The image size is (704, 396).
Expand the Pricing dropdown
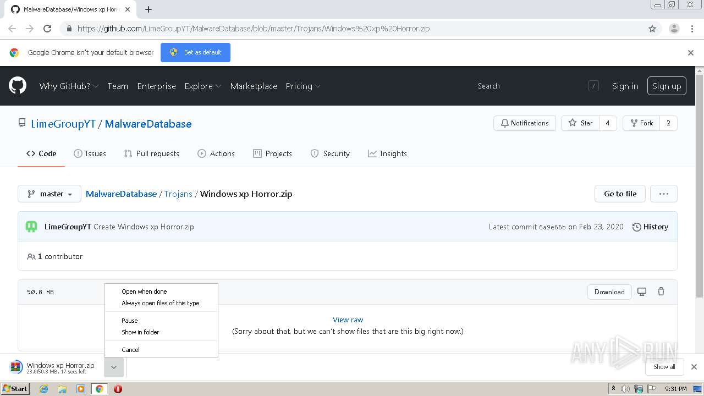click(x=303, y=86)
